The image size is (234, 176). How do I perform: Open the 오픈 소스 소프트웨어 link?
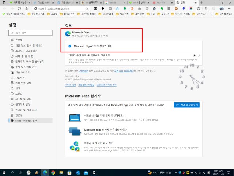tap(124, 71)
